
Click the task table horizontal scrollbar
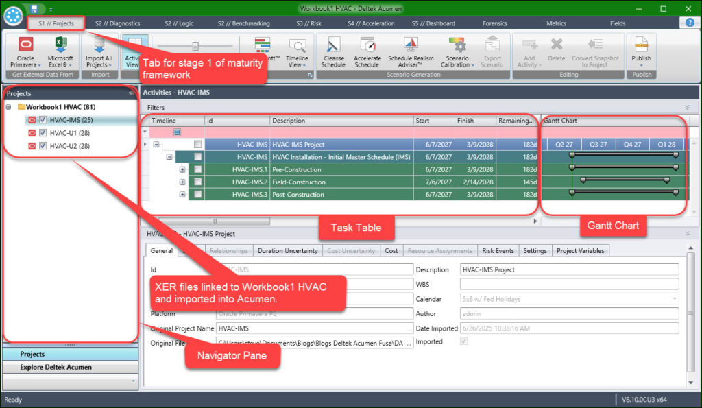click(214, 221)
